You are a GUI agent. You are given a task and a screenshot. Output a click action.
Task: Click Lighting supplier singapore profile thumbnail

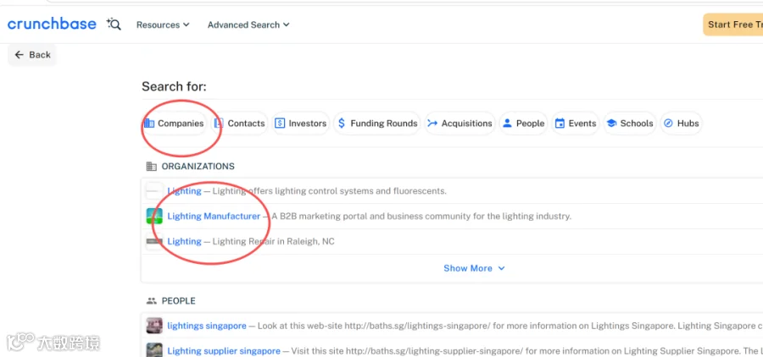155,350
